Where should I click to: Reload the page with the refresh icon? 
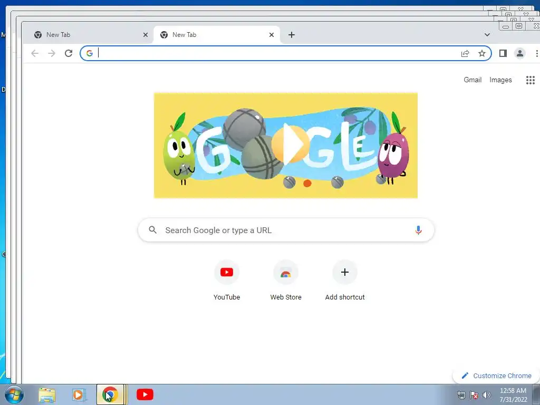pyautogui.click(x=69, y=53)
